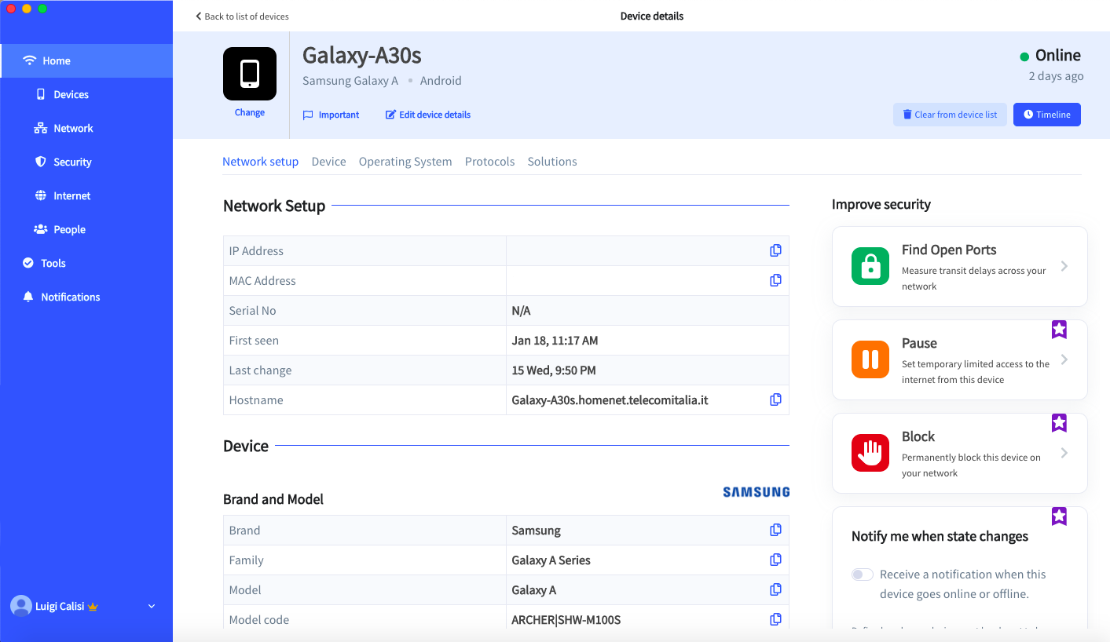Click First seen value Jan 18, 11:17 AM
Viewport: 1110px width, 642px height.
click(x=555, y=341)
